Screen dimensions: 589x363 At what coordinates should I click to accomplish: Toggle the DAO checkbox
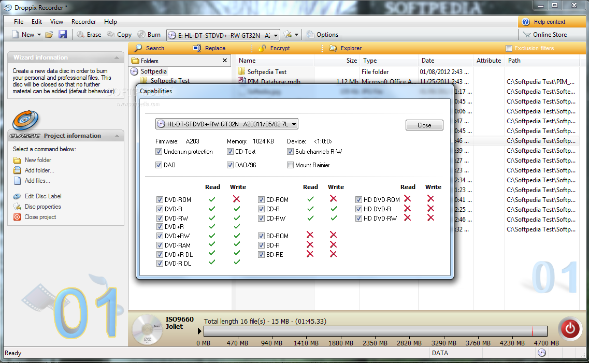(159, 165)
